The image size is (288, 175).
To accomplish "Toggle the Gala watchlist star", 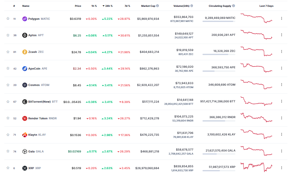I will (8, 151).
